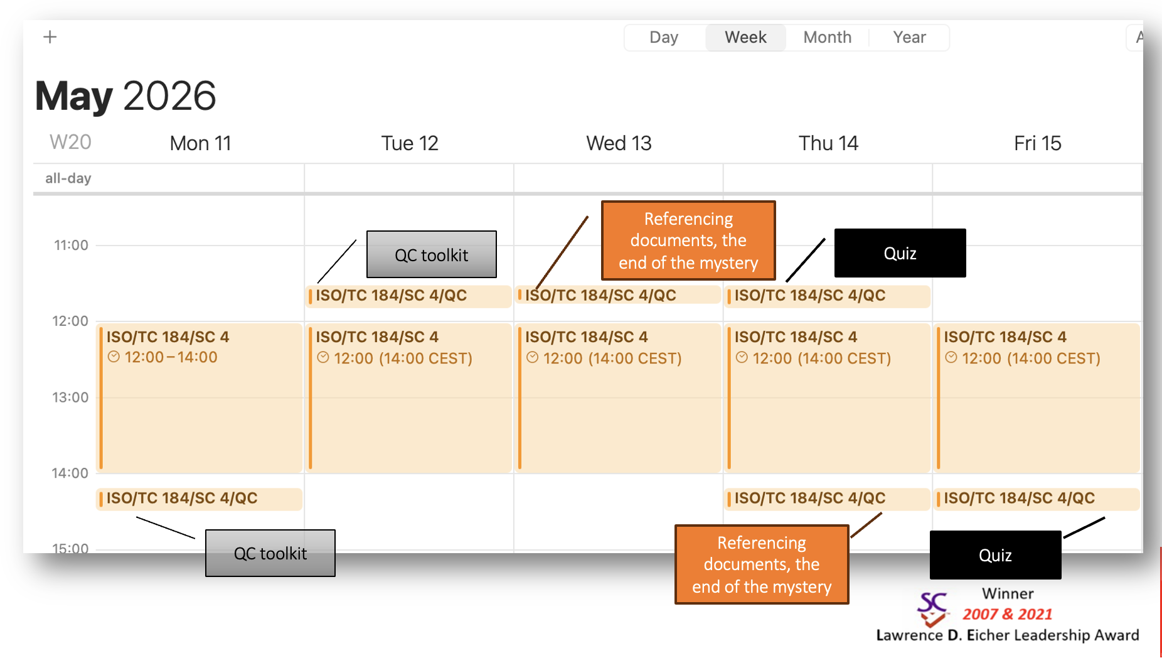Click the Mon 11 day header
This screenshot has width=1162, height=658.
point(200,143)
